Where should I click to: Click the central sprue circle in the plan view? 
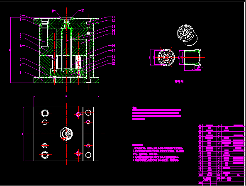pyautogui.click(x=66, y=134)
